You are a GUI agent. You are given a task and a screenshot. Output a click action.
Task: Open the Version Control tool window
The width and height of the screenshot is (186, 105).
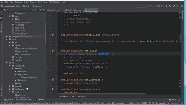[x=24, y=100]
